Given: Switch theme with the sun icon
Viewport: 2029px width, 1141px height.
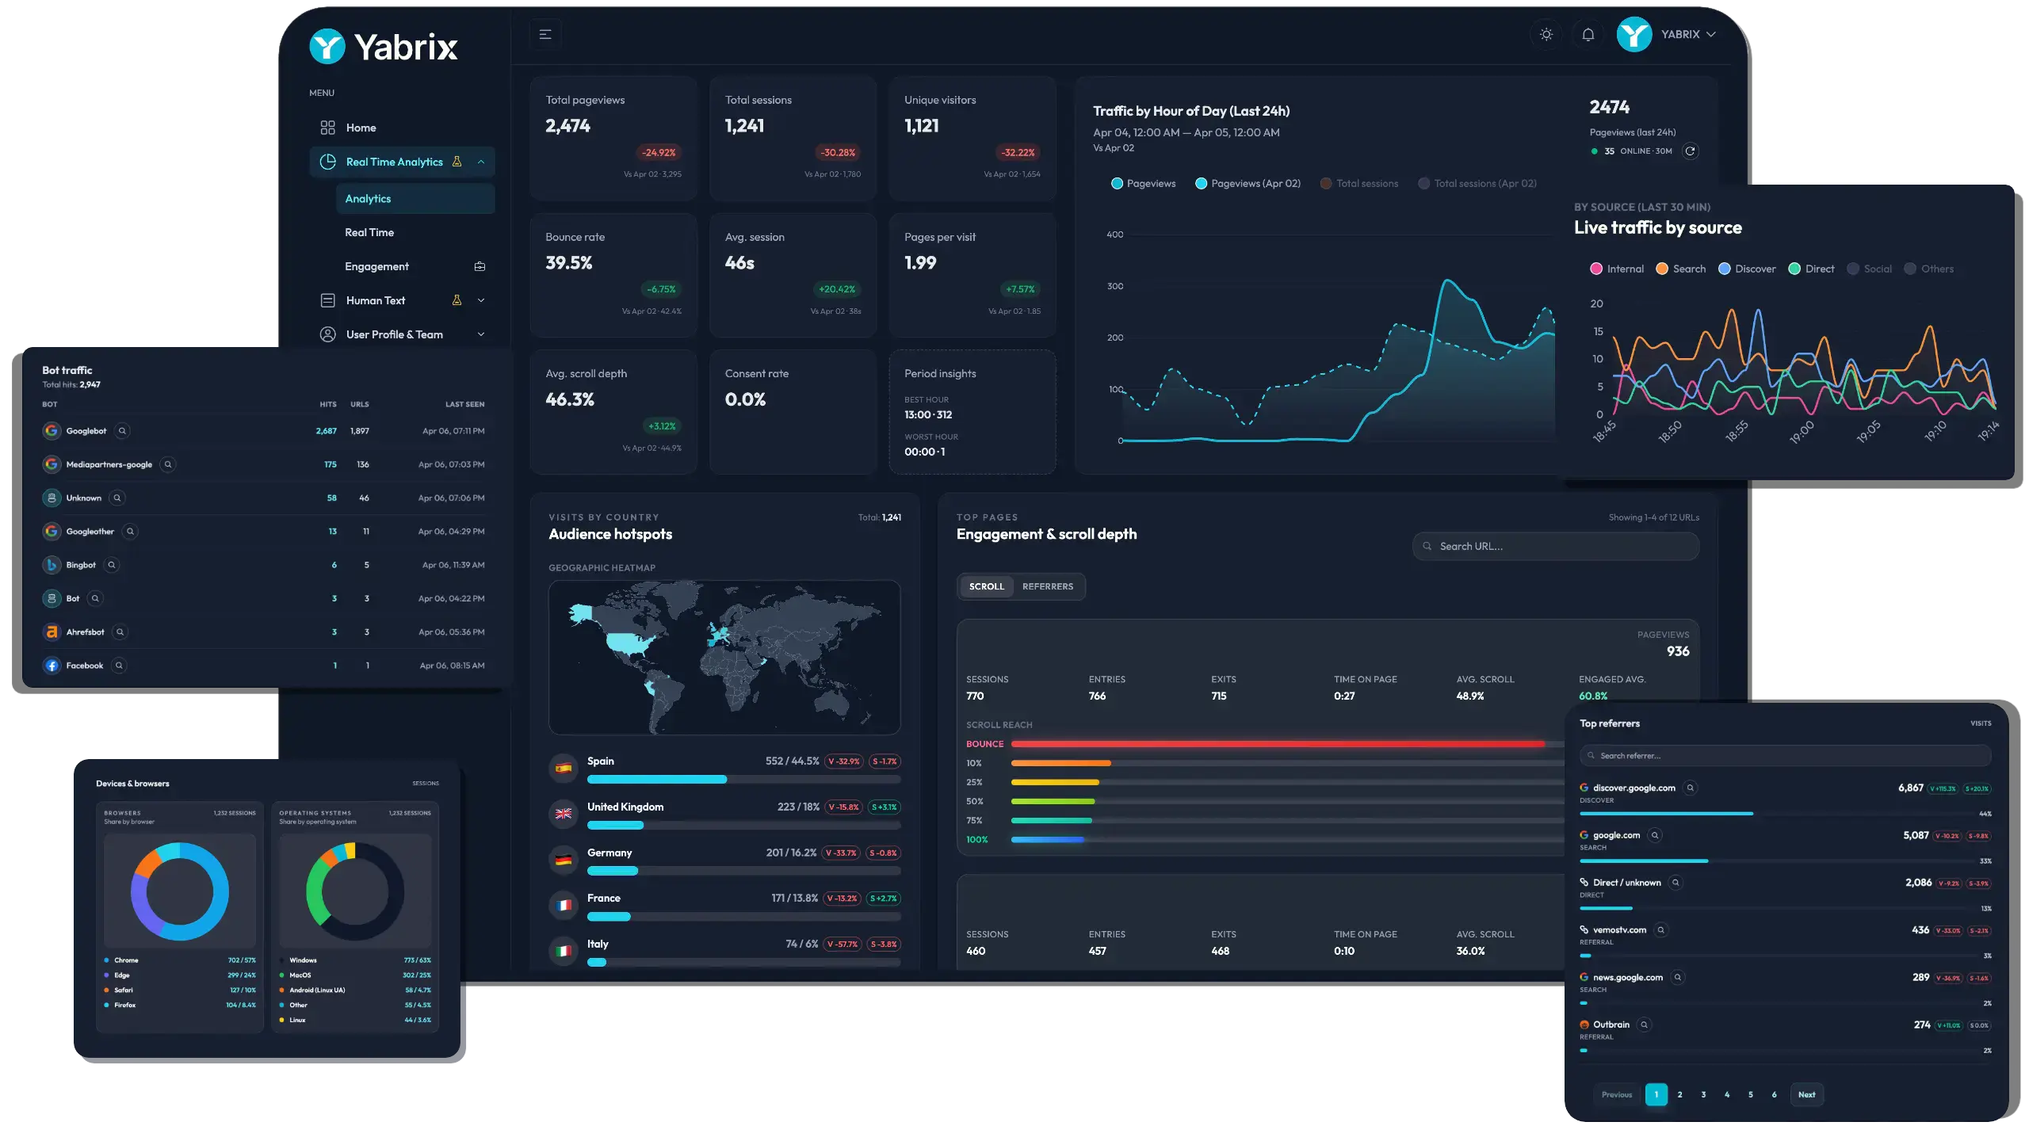Looking at the screenshot, I should click(1545, 33).
